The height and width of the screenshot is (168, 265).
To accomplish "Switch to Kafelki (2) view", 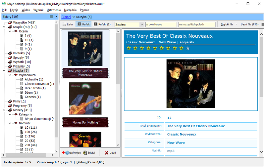I will point(102,24).
